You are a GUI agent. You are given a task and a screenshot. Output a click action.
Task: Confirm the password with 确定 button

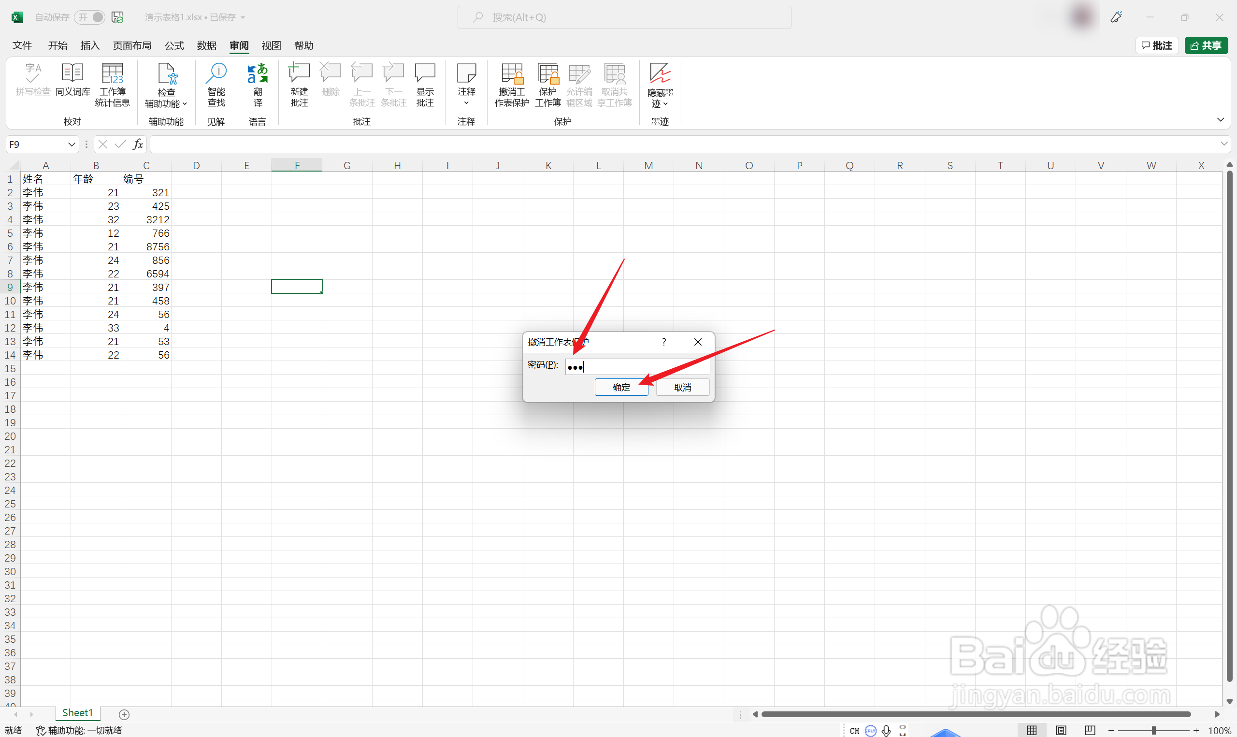[x=621, y=387]
